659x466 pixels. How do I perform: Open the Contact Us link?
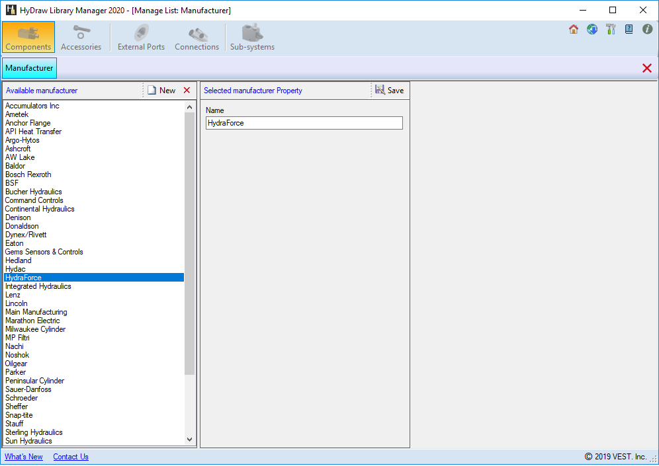click(x=71, y=457)
